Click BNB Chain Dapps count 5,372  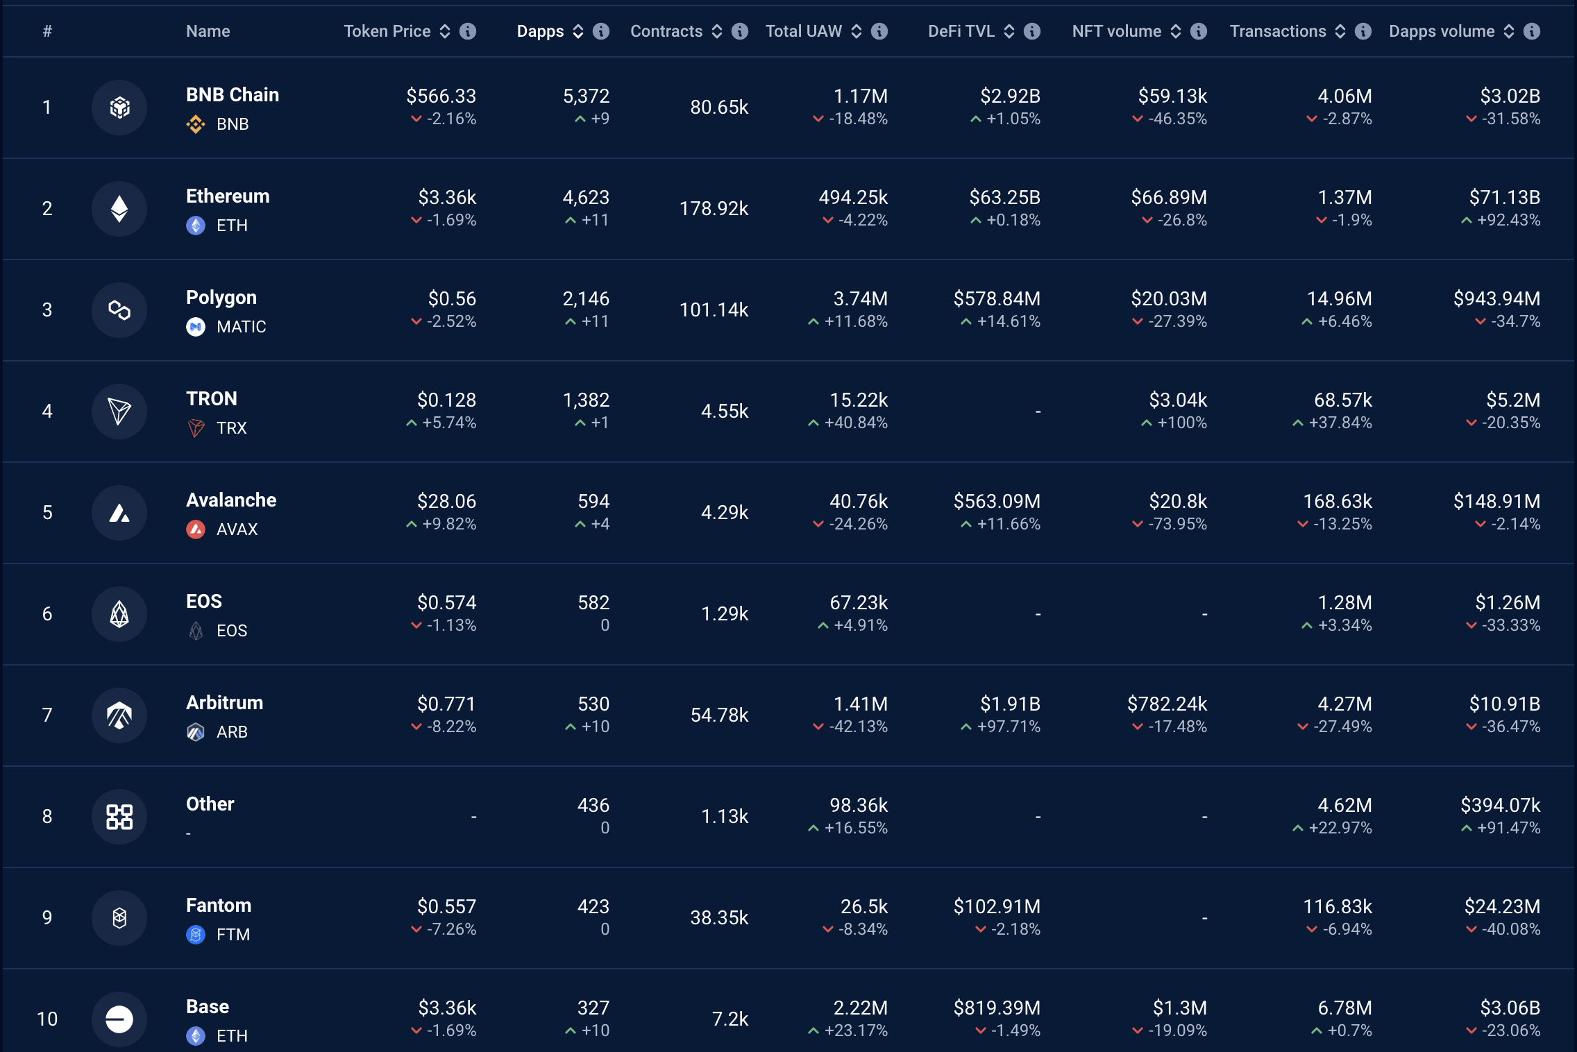pyautogui.click(x=586, y=96)
